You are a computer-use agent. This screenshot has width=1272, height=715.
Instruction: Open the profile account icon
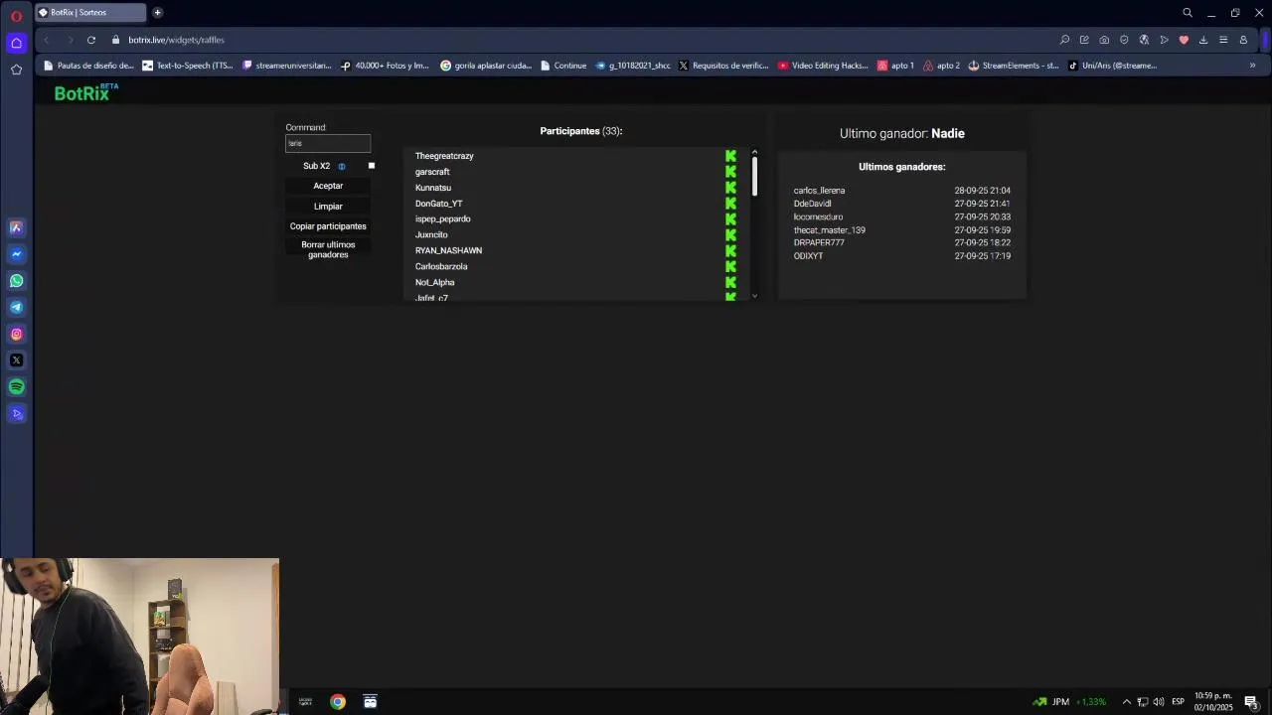coord(1243,40)
